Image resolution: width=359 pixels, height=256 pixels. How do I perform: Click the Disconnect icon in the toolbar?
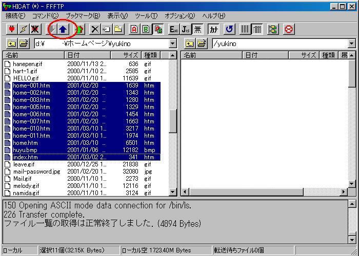[35, 29]
